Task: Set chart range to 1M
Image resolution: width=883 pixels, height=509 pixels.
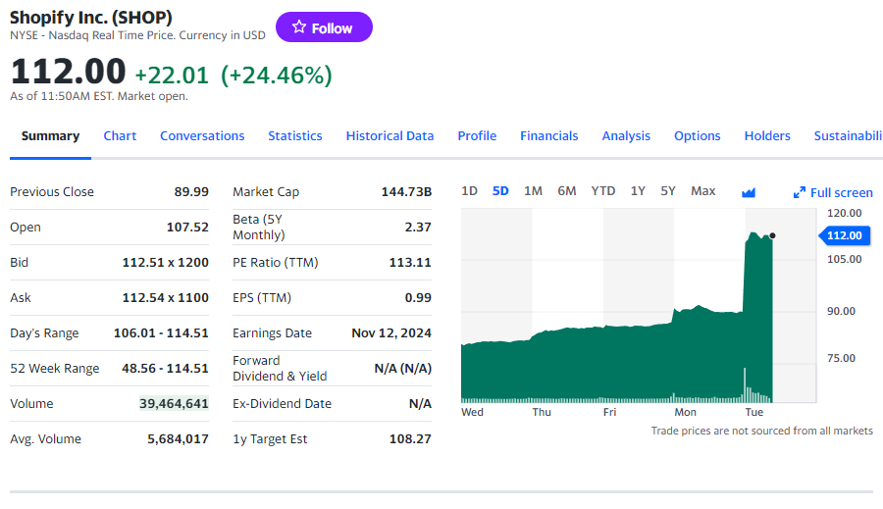Action: tap(533, 191)
